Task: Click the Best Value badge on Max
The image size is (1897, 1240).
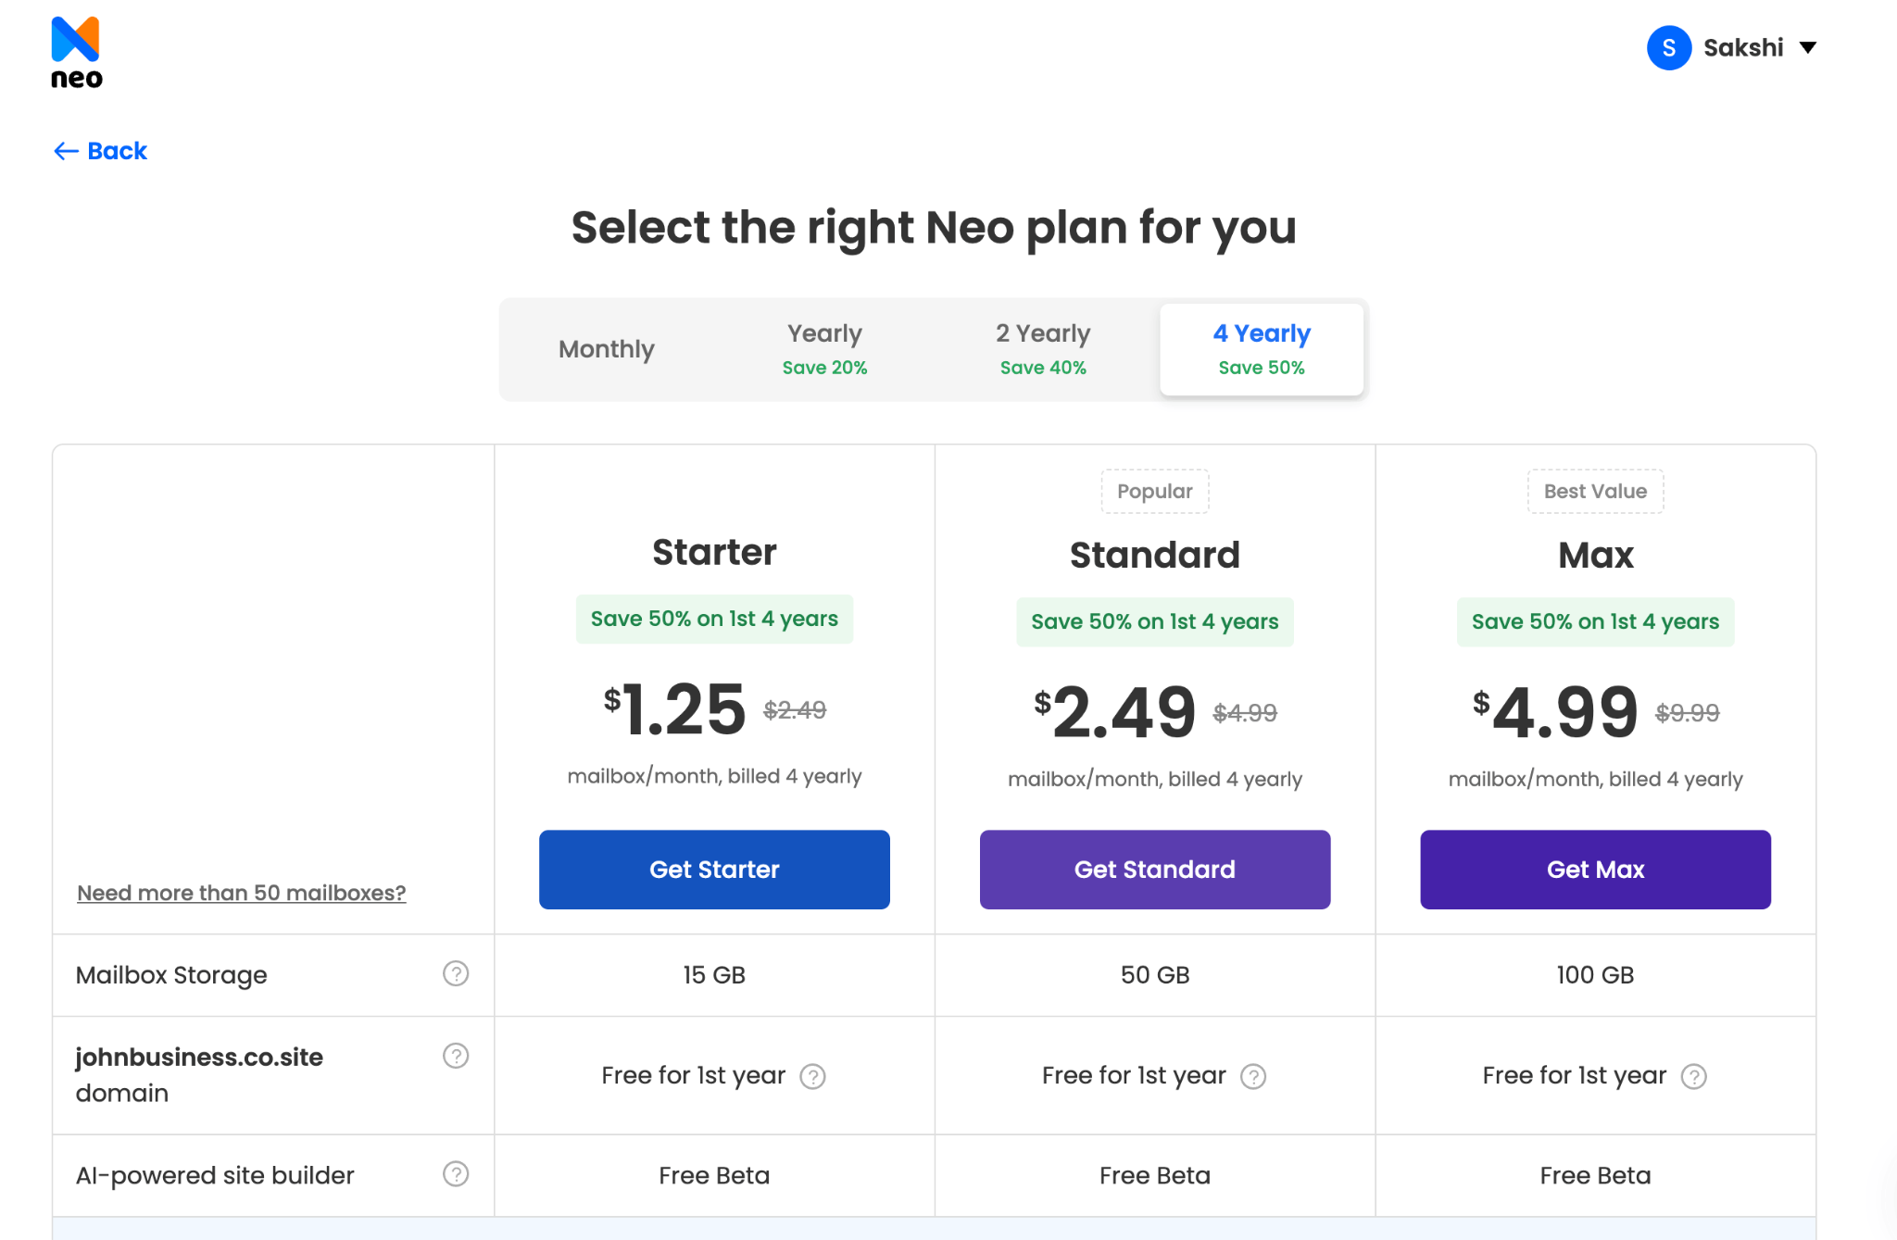Action: tap(1595, 491)
